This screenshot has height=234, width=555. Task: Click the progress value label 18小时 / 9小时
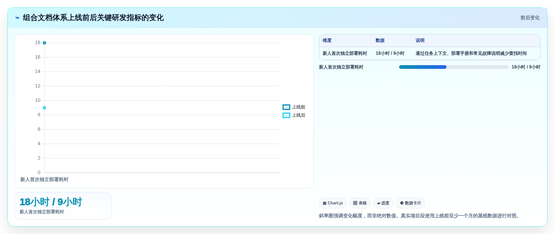click(x=526, y=67)
